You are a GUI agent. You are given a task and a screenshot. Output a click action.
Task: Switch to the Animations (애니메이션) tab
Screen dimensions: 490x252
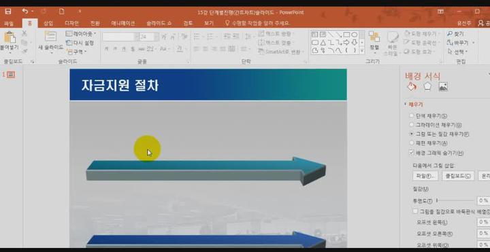click(x=123, y=23)
